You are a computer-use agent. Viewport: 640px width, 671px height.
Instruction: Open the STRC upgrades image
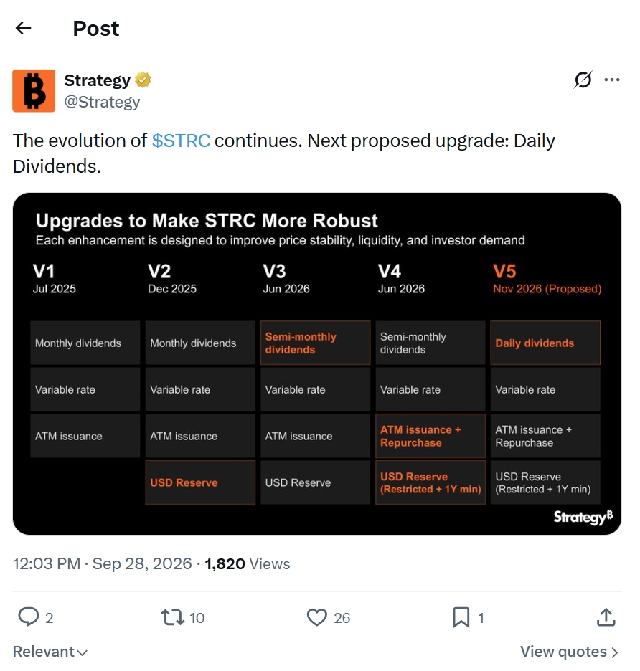click(x=317, y=363)
